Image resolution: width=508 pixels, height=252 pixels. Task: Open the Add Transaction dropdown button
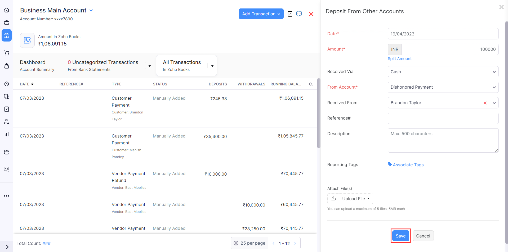coord(261,14)
